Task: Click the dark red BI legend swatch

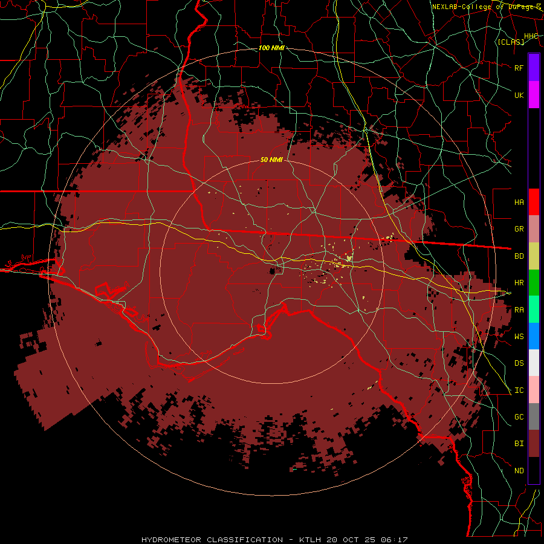Action: click(534, 444)
